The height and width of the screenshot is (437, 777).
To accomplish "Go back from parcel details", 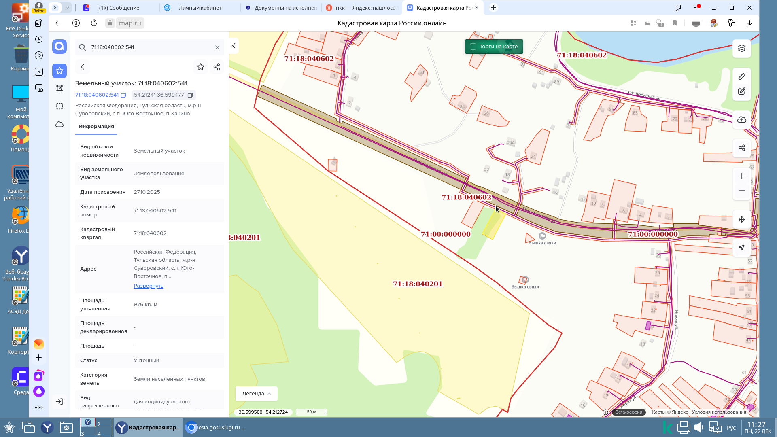I will pyautogui.click(x=83, y=67).
